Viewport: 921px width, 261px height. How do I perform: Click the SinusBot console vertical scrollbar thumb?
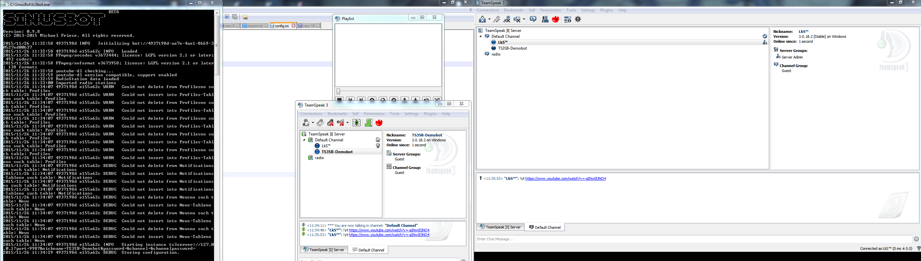(x=217, y=45)
